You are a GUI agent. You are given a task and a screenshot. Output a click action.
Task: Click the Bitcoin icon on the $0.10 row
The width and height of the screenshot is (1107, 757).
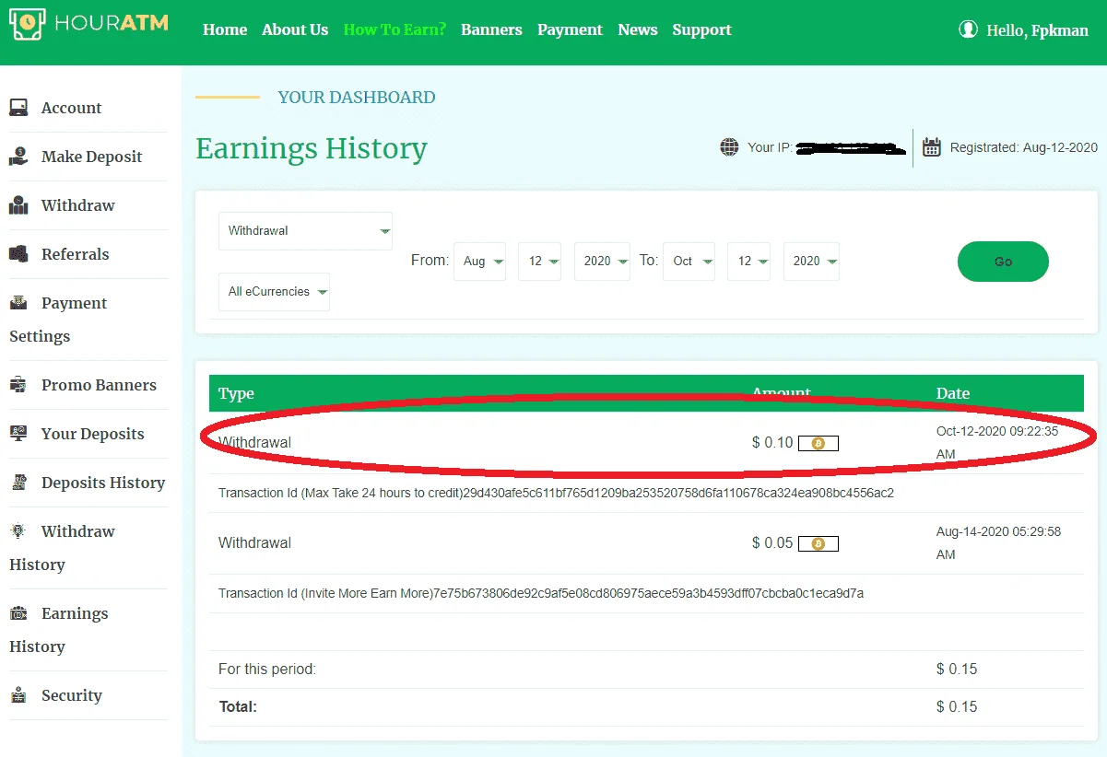818,443
